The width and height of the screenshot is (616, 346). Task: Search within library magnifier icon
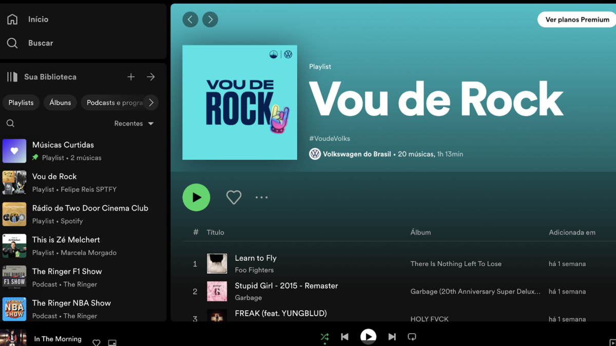click(10, 124)
